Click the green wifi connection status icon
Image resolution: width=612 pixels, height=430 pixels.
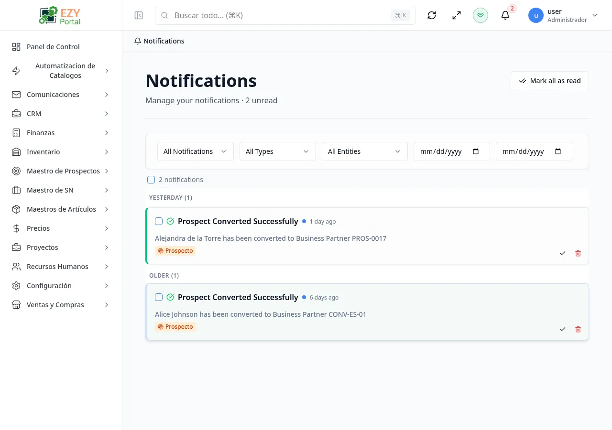(481, 15)
